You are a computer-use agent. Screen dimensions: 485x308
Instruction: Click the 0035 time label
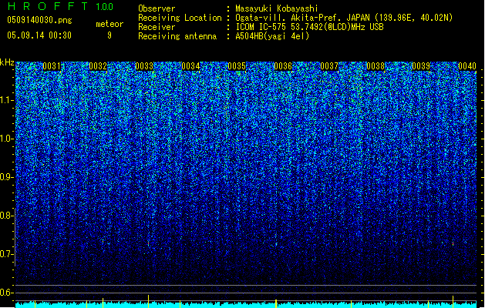tap(237, 67)
